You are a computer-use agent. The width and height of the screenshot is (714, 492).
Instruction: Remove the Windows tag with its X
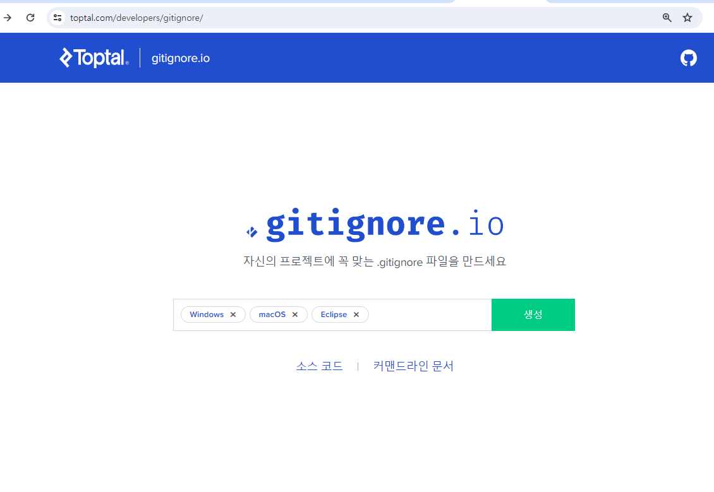click(x=233, y=315)
